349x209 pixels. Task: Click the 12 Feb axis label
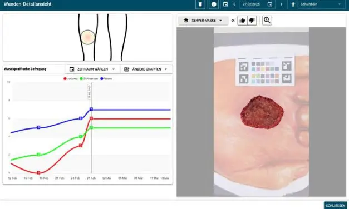(12, 178)
